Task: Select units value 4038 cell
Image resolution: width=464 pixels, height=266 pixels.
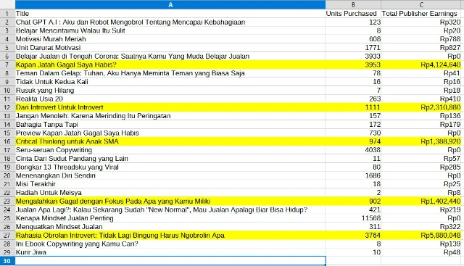Action: [x=353, y=150]
